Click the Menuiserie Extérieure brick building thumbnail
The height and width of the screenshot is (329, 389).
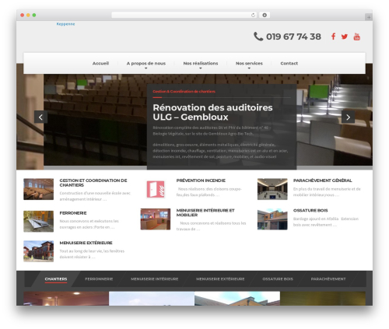coord(39,251)
